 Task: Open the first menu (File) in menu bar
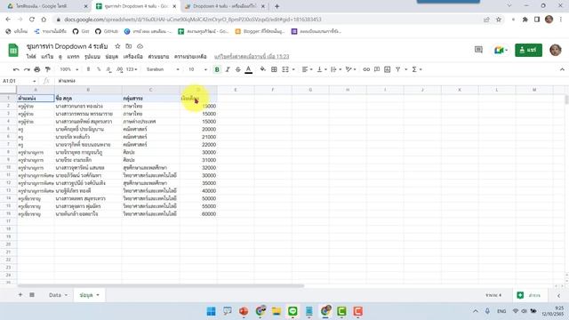(x=31, y=57)
